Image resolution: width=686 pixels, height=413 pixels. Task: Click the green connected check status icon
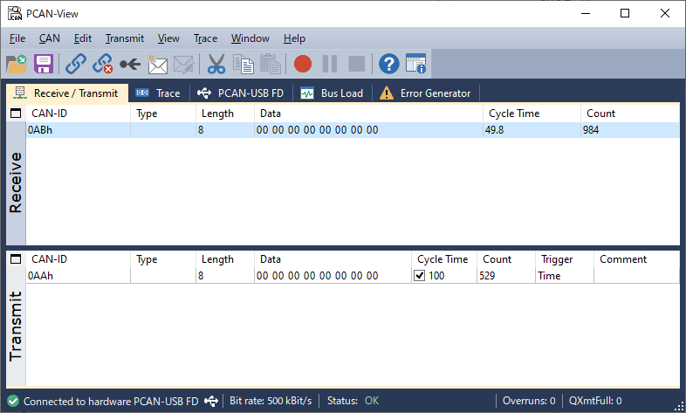[x=13, y=401]
